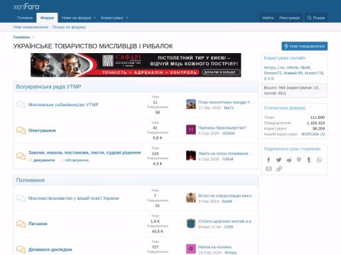Open Гобой avatar in Закони row
This screenshot has width=341, height=255.
[191, 155]
